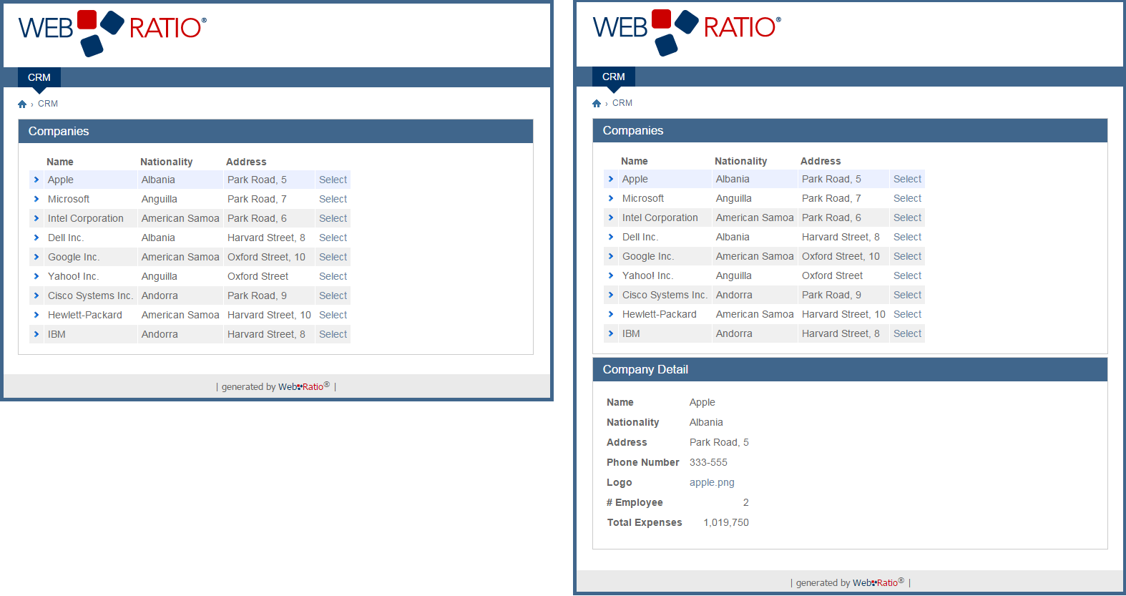Select Intel Corporation in left window
1126x596 pixels.
tap(333, 218)
